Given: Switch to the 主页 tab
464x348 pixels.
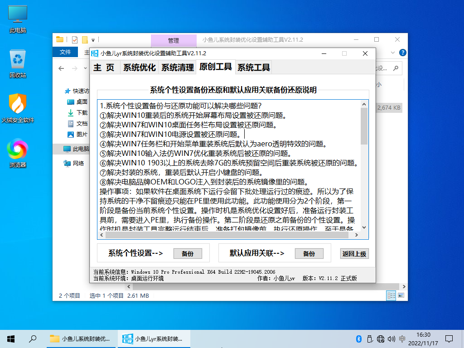Looking at the screenshot, I should tap(105, 68).
